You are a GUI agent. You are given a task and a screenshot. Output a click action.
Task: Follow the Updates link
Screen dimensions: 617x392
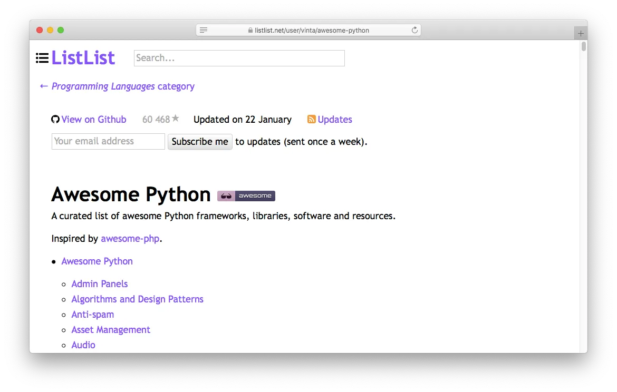pos(335,119)
